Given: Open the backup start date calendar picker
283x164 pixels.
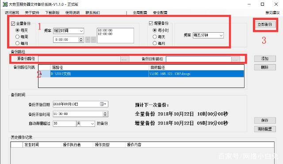Looking at the screenshot, I should (x=103, y=104).
